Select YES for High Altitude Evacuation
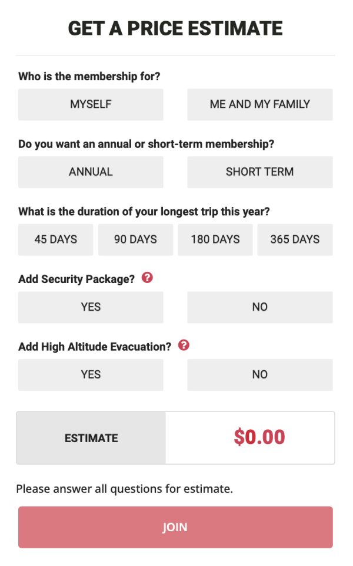This screenshot has height=566, width=353. pyautogui.click(x=91, y=375)
